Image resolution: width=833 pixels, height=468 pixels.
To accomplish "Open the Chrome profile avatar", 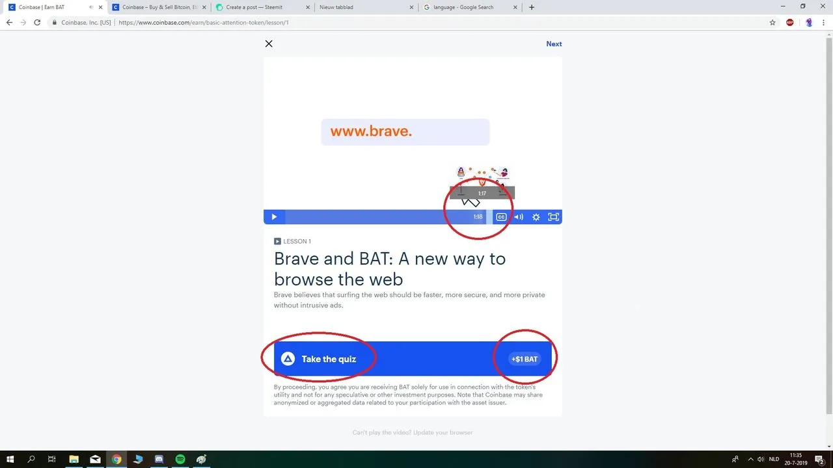I will pos(809,22).
